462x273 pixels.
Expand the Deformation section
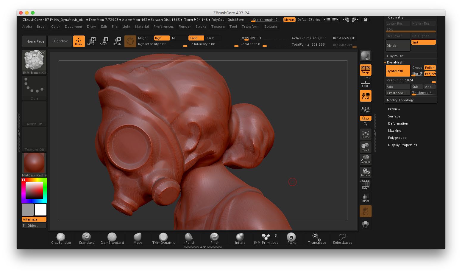pos(398,123)
